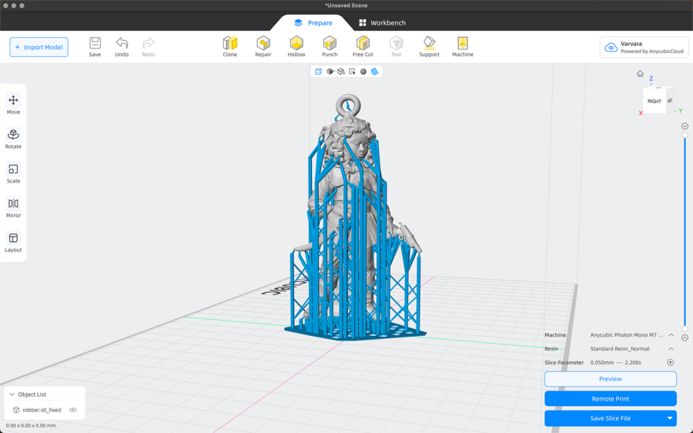Choose the Mirror tool
The width and height of the screenshot is (693, 433).
[x=13, y=207]
